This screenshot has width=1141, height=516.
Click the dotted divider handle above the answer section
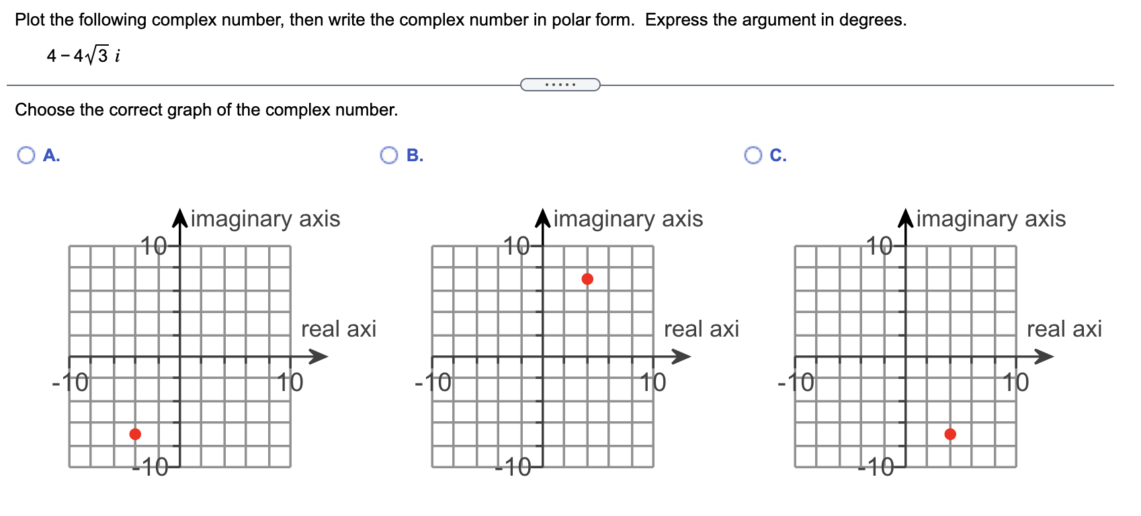[x=560, y=83]
